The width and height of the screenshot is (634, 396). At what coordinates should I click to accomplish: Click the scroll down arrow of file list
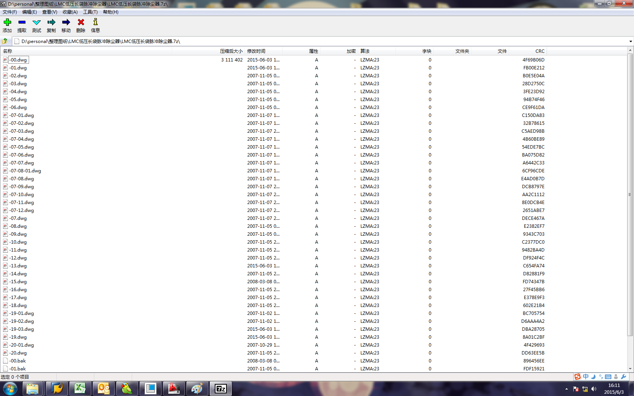[x=630, y=369]
